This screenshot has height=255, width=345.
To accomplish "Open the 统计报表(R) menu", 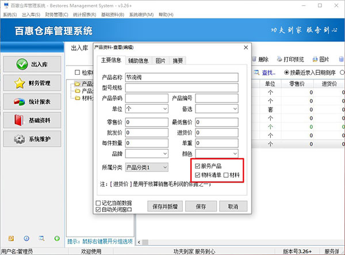I will 85,14.
